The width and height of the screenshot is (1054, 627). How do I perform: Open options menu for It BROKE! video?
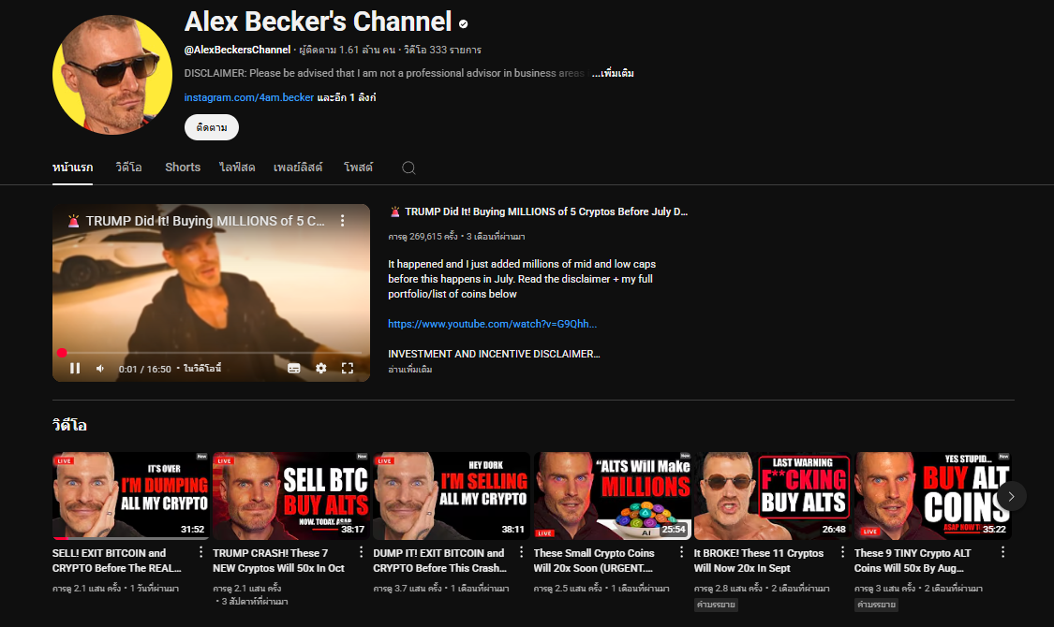(x=841, y=553)
